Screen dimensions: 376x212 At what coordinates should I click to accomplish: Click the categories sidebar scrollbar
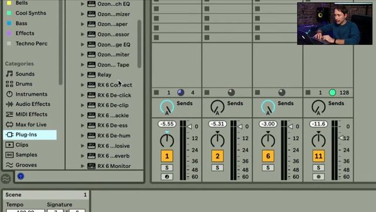61,42
